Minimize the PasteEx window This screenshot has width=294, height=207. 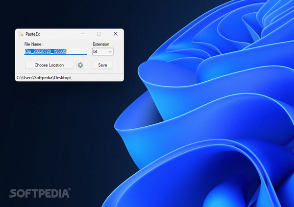point(83,34)
